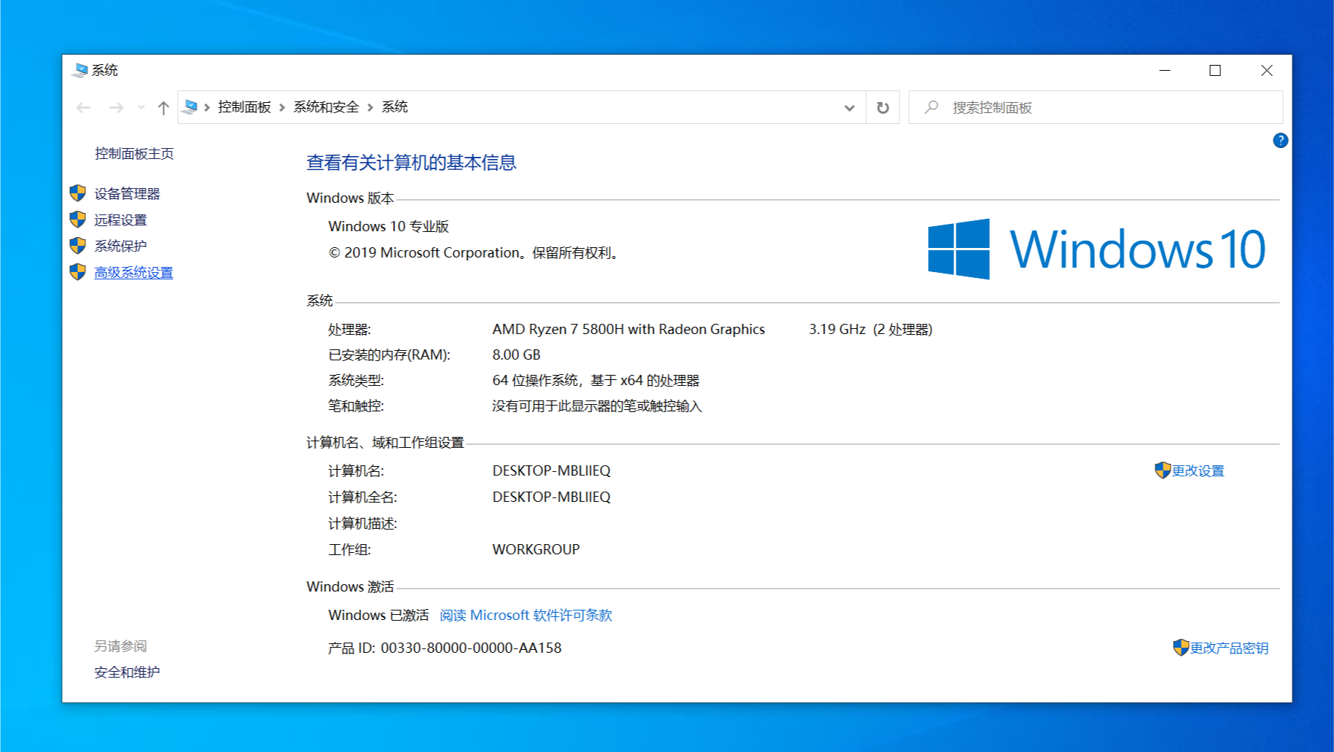Click 更改设置 link
The image size is (1334, 752).
pyautogui.click(x=1198, y=471)
